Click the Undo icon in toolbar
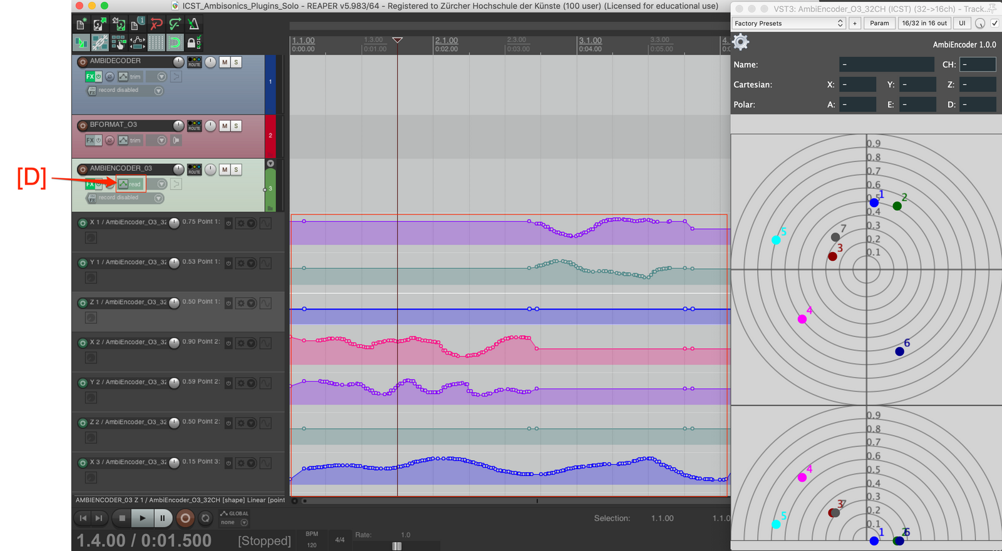The image size is (1002, 551). (156, 24)
